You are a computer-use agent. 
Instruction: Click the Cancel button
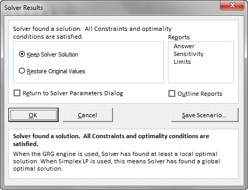tap(88, 115)
